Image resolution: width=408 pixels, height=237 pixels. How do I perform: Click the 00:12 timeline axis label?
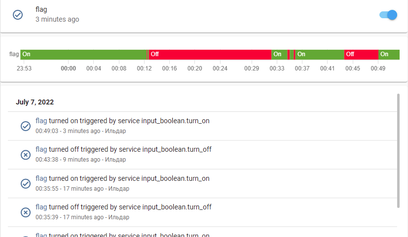click(144, 68)
